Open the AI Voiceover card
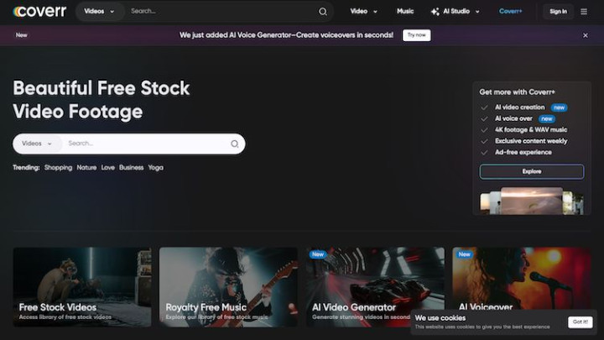The width and height of the screenshot is (604, 340). pos(521,279)
